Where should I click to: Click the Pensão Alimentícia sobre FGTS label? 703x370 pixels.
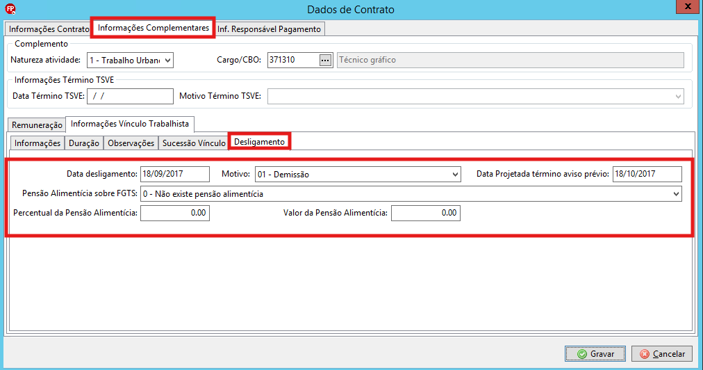click(80, 193)
